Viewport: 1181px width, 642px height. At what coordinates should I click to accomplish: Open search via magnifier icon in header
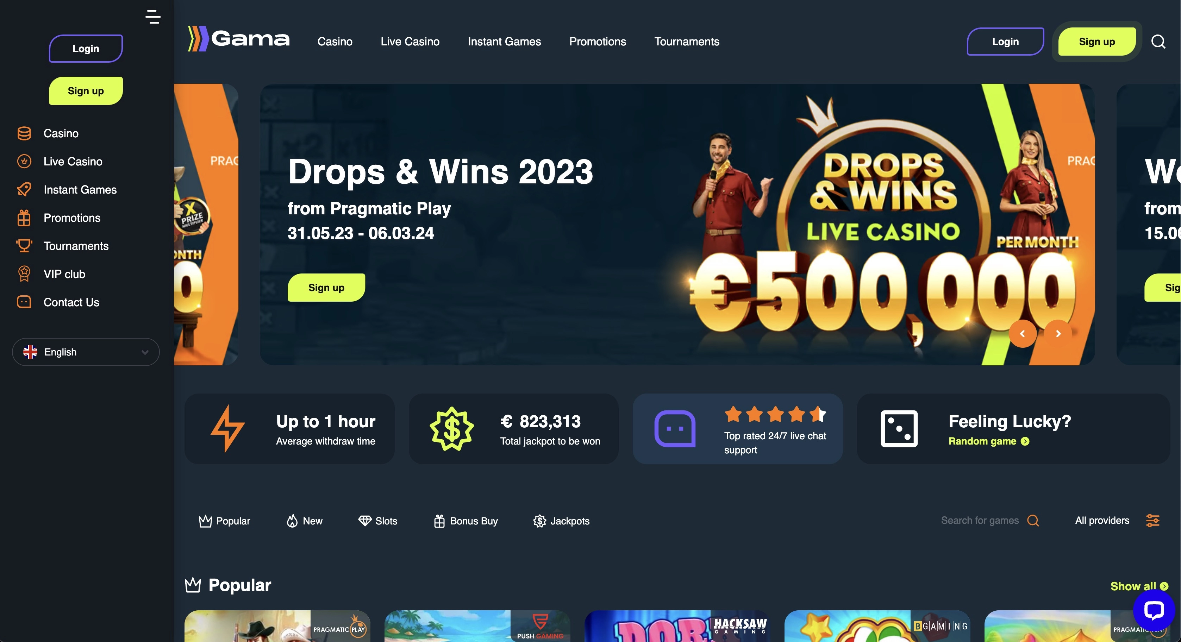click(1158, 42)
